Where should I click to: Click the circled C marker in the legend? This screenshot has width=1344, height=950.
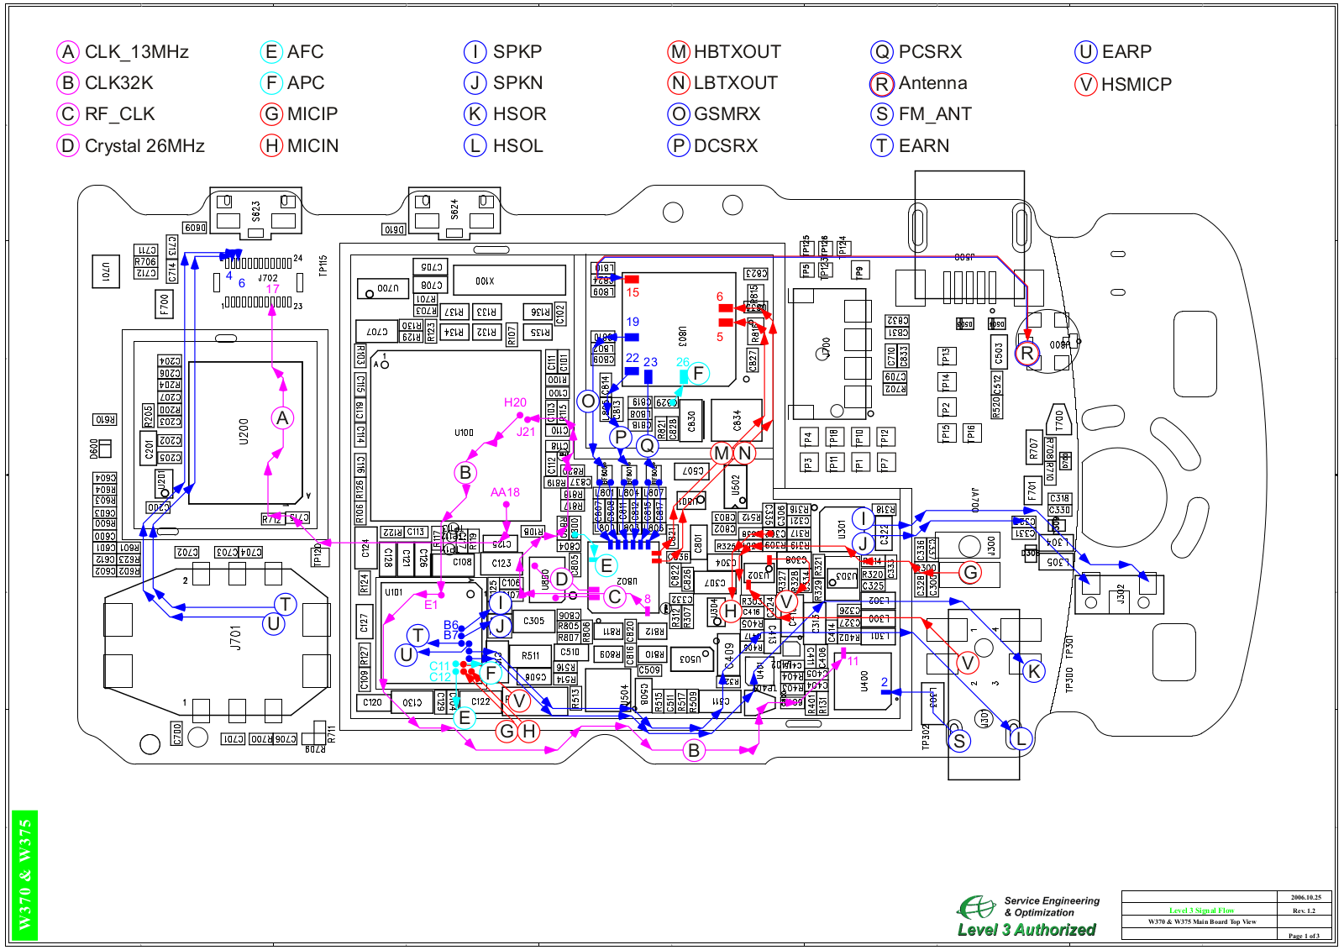[67, 114]
